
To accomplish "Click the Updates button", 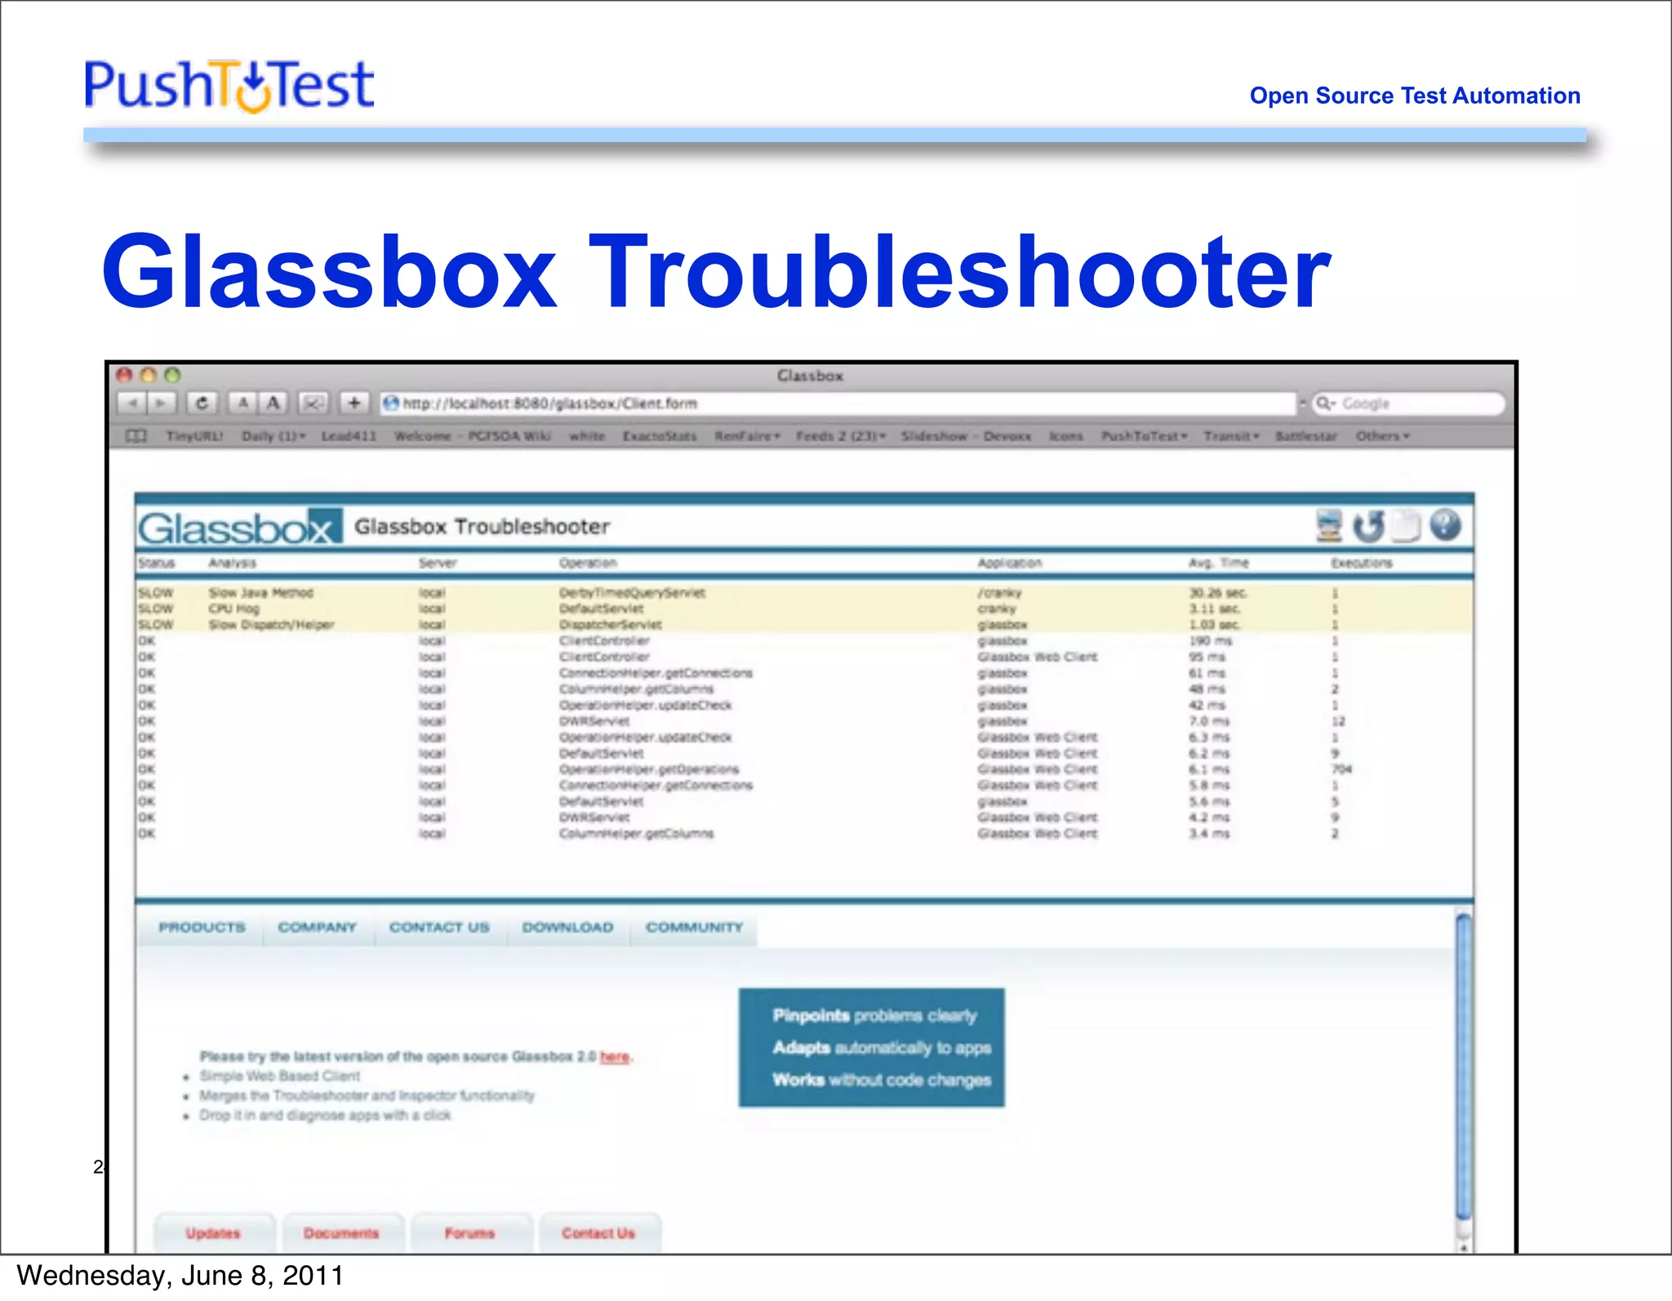I will 213,1233.
